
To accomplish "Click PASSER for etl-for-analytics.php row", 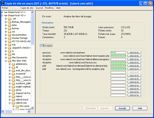I will click(x=134, y=69).
